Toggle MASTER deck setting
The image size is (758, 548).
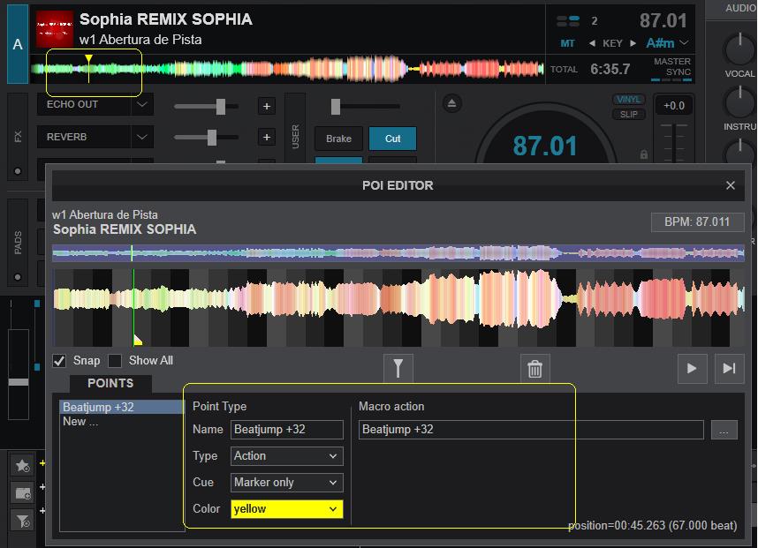(x=672, y=61)
